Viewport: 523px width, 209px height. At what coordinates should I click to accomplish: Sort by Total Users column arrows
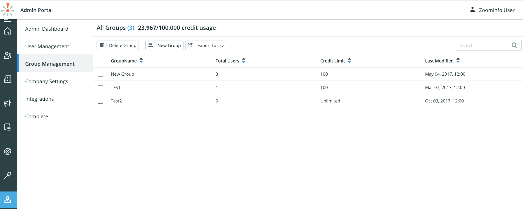[x=244, y=60]
